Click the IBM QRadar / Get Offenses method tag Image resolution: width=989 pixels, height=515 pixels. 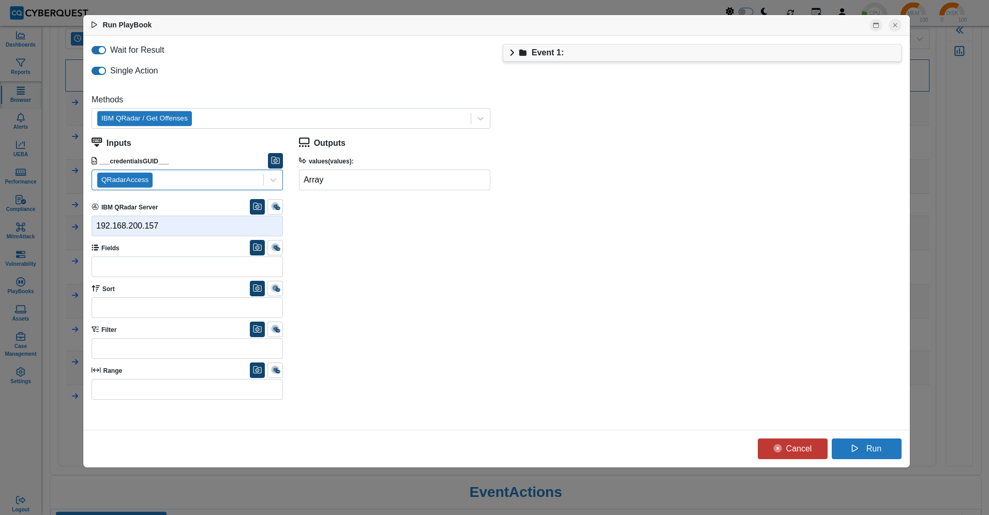tap(144, 118)
